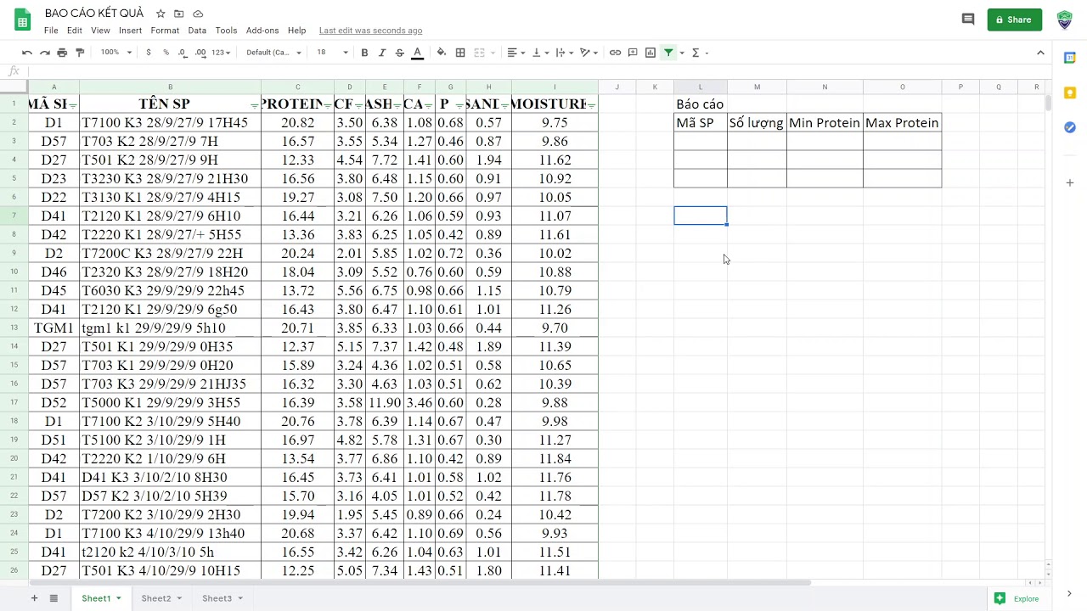Toggle bold formatting
This screenshot has width=1087, height=611.
pos(364,53)
